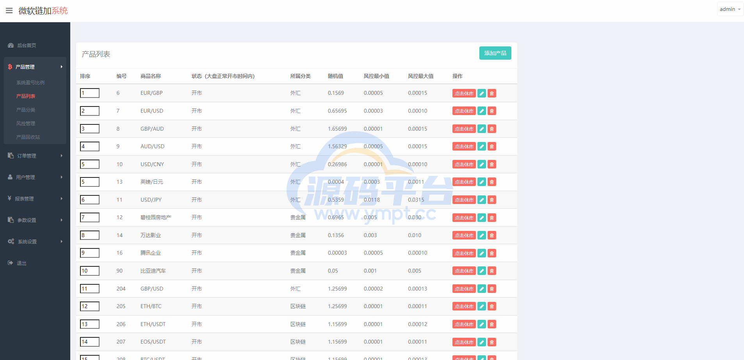Expand the 参数设置 sidebar menu
The height and width of the screenshot is (360, 744).
35,220
